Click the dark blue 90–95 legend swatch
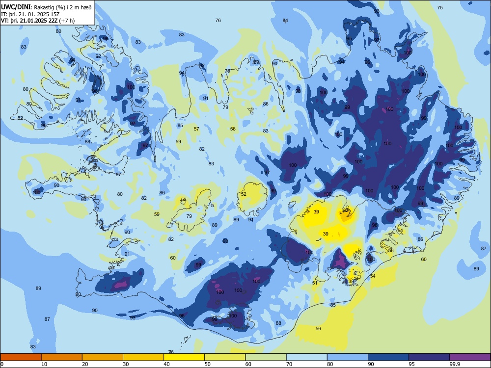491x368 pixels. (388, 357)
